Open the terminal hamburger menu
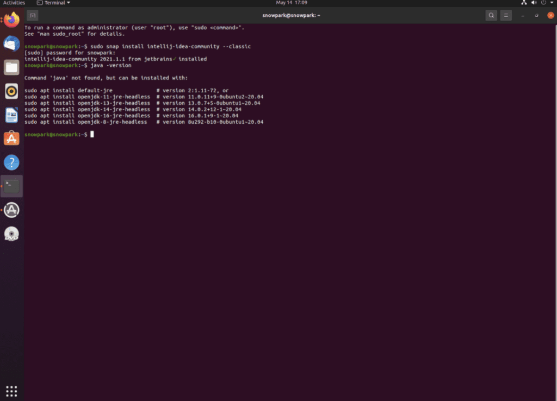 pos(506,15)
